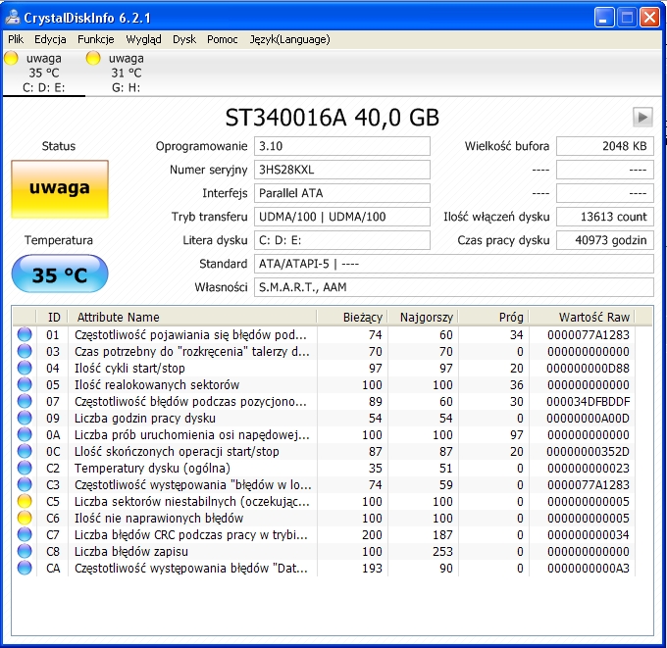667x648 pixels.
Task: Click the ST340016A 40,0 GB disk title
Action: [x=332, y=118]
